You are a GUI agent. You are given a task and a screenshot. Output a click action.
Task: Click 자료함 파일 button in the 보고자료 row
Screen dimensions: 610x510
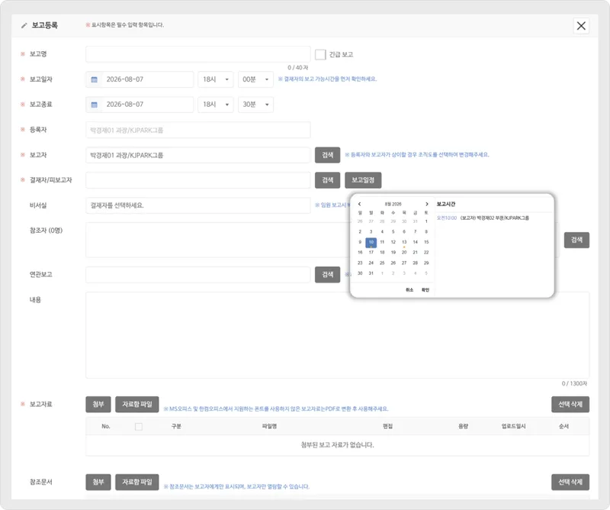point(137,405)
